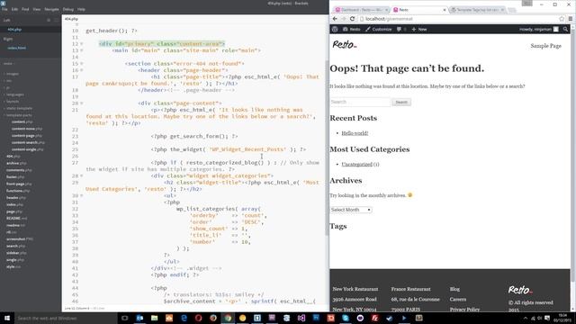Screen dimensions: 576x324
Task: Switch to the Template Tags browser tab
Action: pos(477,10)
